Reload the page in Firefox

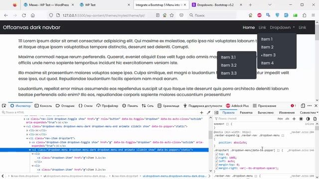24,15
